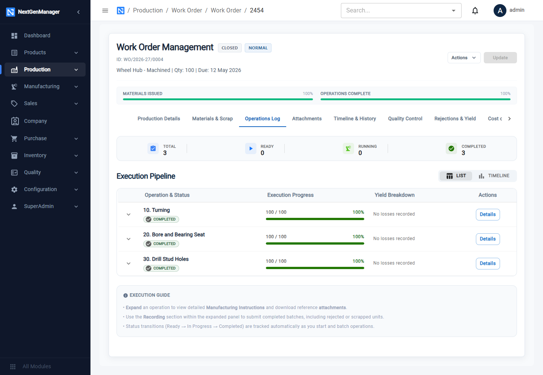Viewport: 543px width, 375px height.
Task: Open the Materials & Scrap tab
Action: [212, 119]
